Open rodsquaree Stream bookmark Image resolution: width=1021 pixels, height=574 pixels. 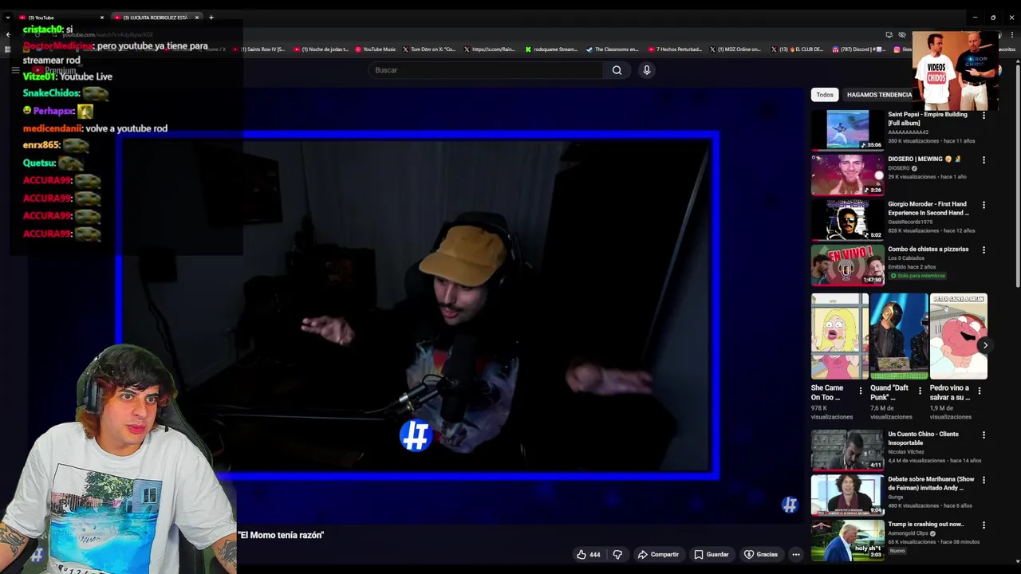[551, 49]
